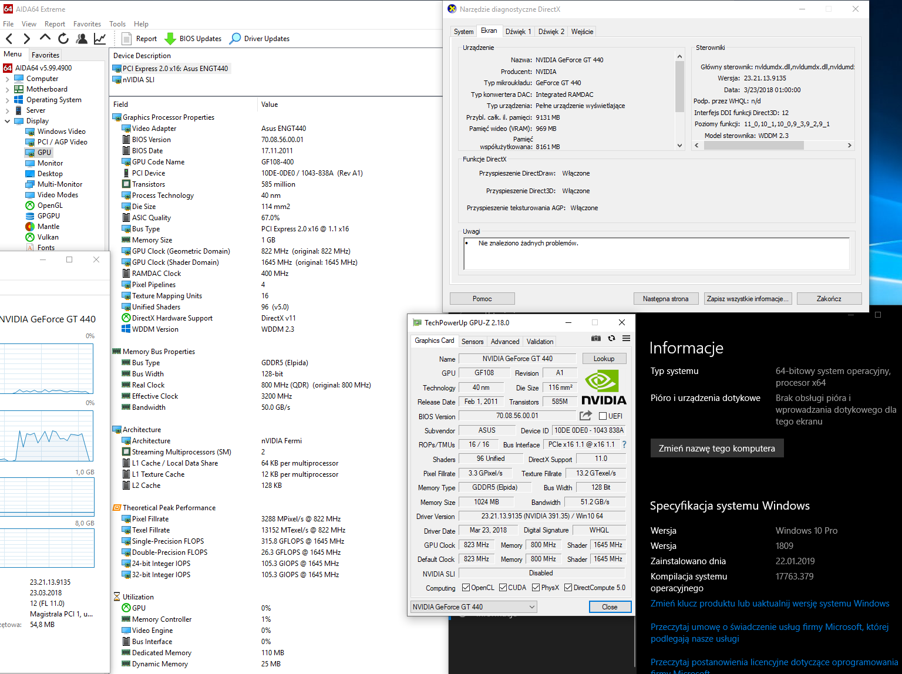Screen dimensions: 902x674
Task: Open the File menu in AIDA64
Action: coord(8,24)
